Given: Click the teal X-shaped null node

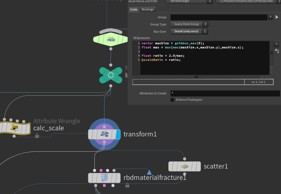Looking at the screenshot, I should click(111, 75).
